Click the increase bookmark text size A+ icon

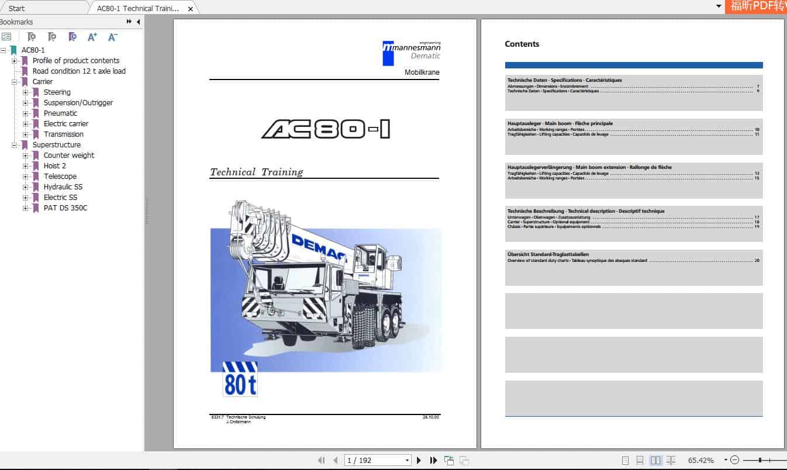point(92,36)
